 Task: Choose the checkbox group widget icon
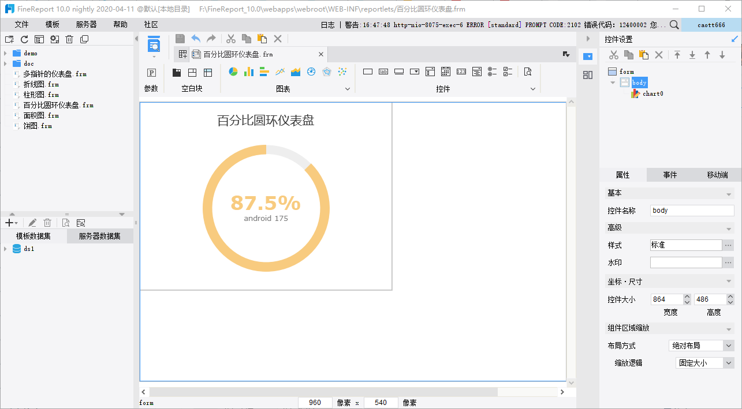pos(508,72)
